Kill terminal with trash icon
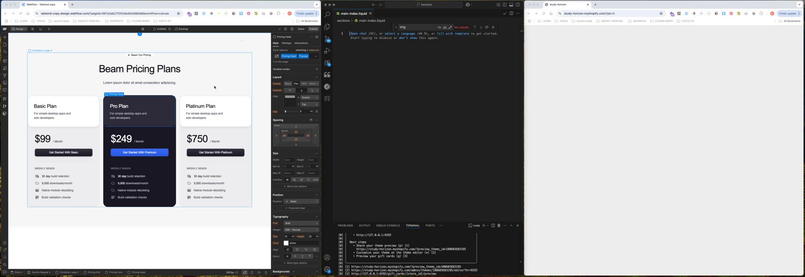Viewport: 805px width, 277px height. [x=499, y=225]
